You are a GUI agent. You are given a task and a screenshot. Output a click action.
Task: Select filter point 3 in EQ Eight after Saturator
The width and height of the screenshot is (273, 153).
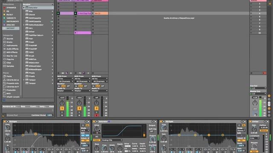click(x=209, y=135)
